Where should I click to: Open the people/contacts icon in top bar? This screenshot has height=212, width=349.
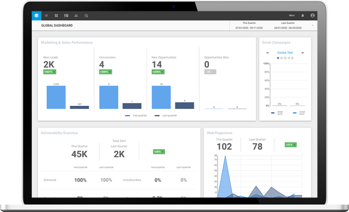click(x=76, y=15)
